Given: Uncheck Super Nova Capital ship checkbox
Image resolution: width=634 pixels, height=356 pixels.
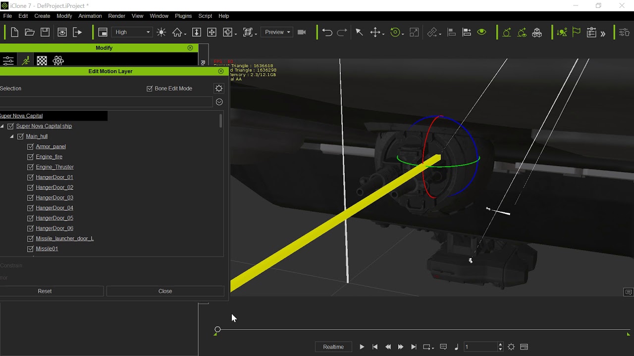Looking at the screenshot, I should coord(10,126).
